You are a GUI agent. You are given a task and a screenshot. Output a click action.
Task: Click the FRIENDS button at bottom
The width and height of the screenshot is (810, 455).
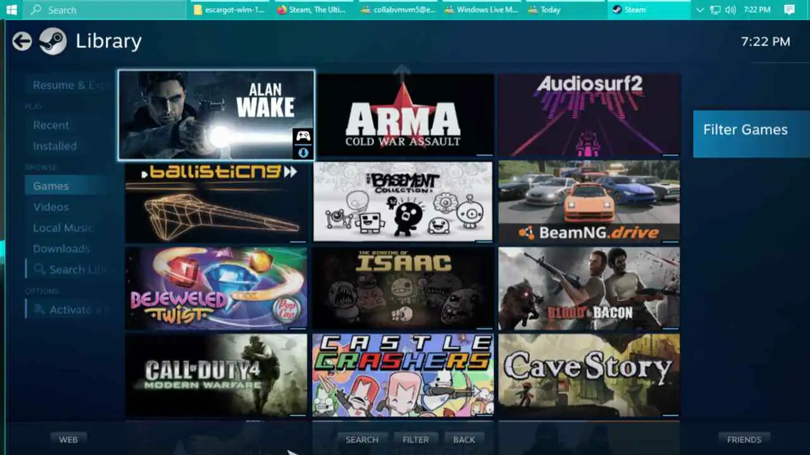[744, 440]
